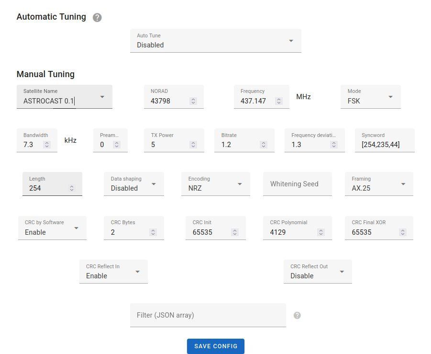Click the CRC Init stepper arrows

(235, 232)
